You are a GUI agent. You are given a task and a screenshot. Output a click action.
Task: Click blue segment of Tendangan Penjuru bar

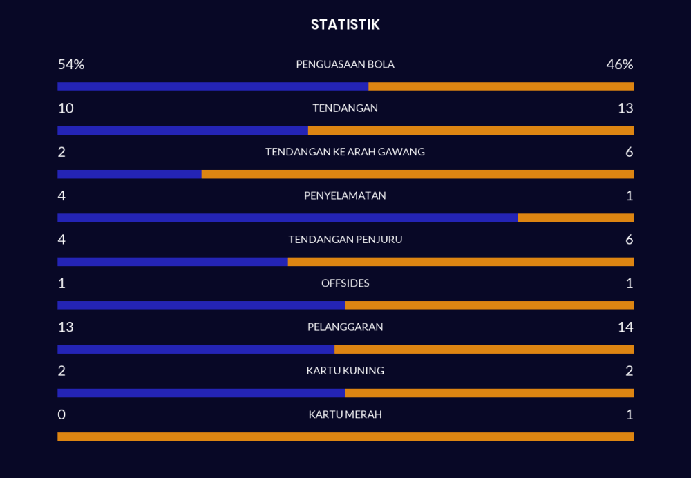click(173, 262)
